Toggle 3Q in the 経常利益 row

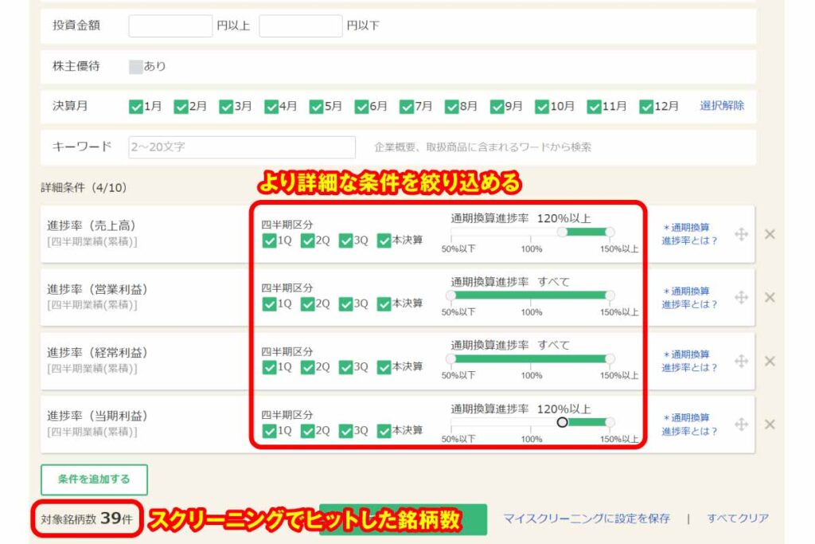click(345, 368)
